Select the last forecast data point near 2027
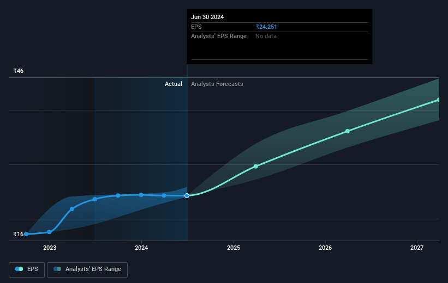The height and width of the screenshot is (283, 448). coord(439,100)
